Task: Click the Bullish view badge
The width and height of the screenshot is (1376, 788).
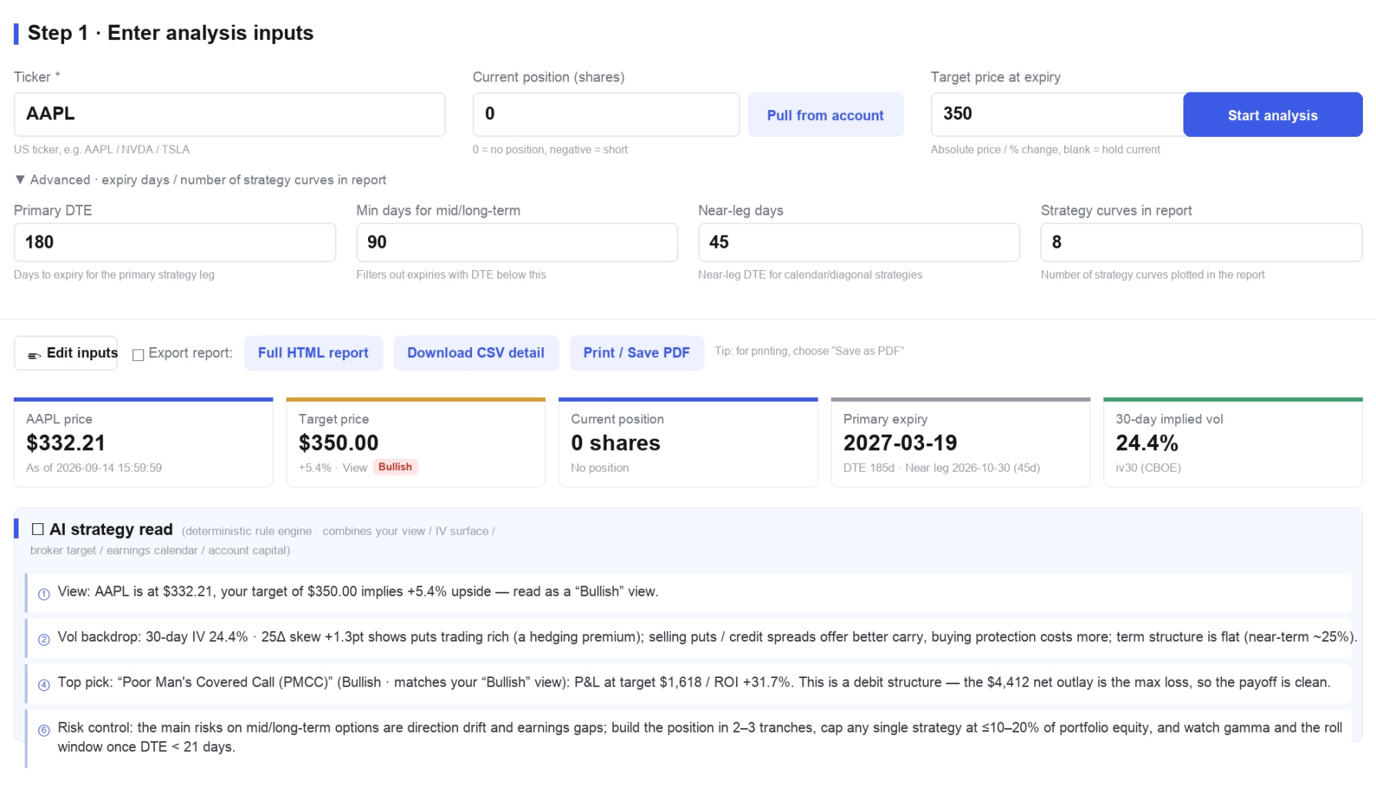Action: (x=395, y=467)
